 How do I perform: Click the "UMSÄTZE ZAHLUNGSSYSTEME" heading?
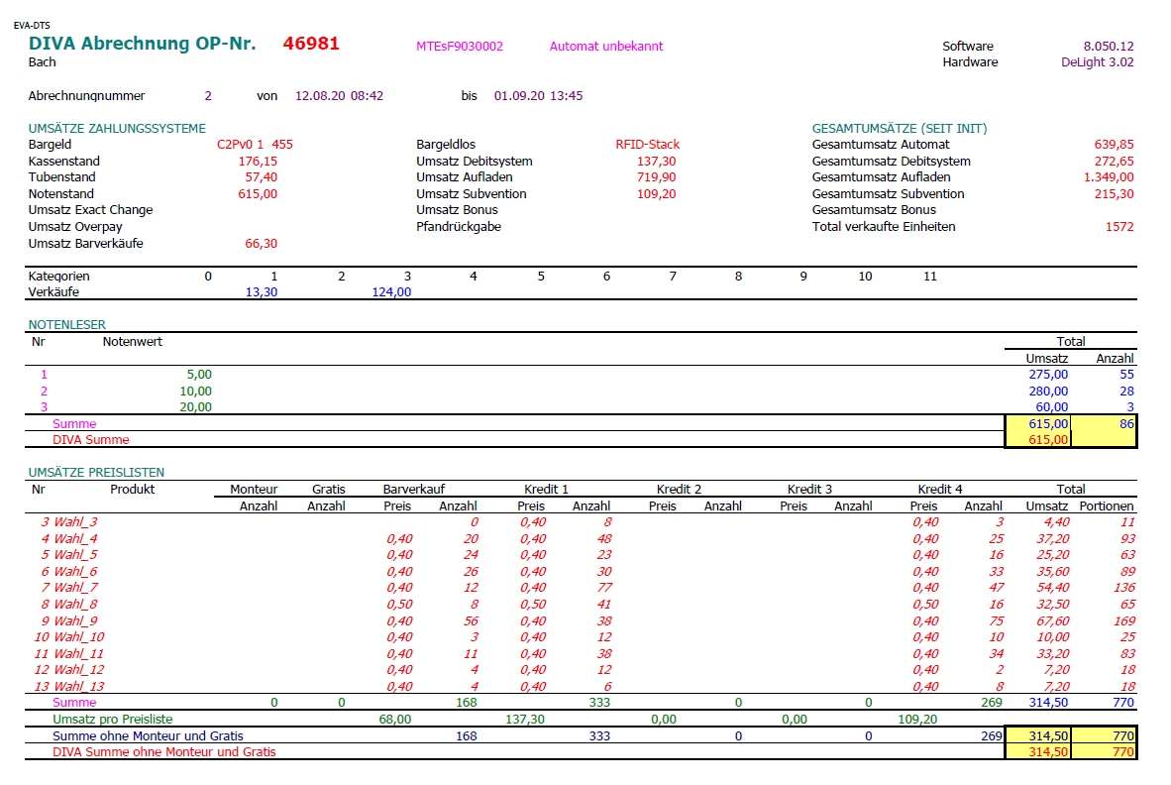pos(117,129)
